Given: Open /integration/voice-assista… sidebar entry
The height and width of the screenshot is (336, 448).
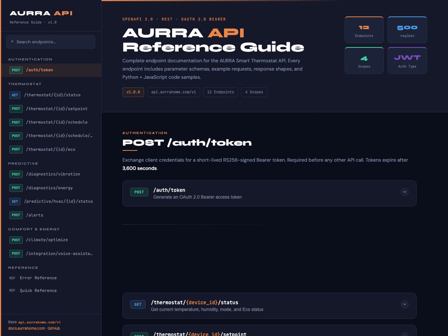Looking at the screenshot, I should pyautogui.click(x=51, y=253).
